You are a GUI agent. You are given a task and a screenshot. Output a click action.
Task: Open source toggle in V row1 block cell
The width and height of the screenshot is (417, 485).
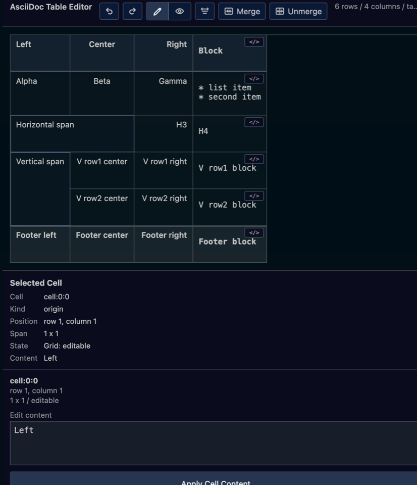(254, 159)
